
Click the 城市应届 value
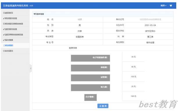pyautogui.click(x=150, y=42)
